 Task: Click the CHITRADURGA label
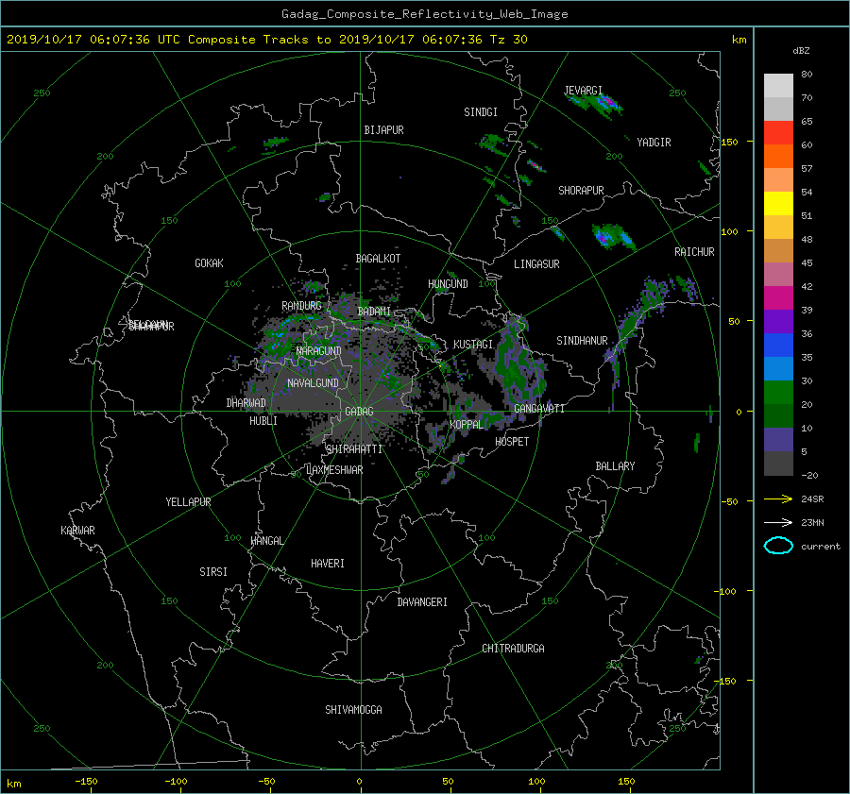click(x=513, y=649)
